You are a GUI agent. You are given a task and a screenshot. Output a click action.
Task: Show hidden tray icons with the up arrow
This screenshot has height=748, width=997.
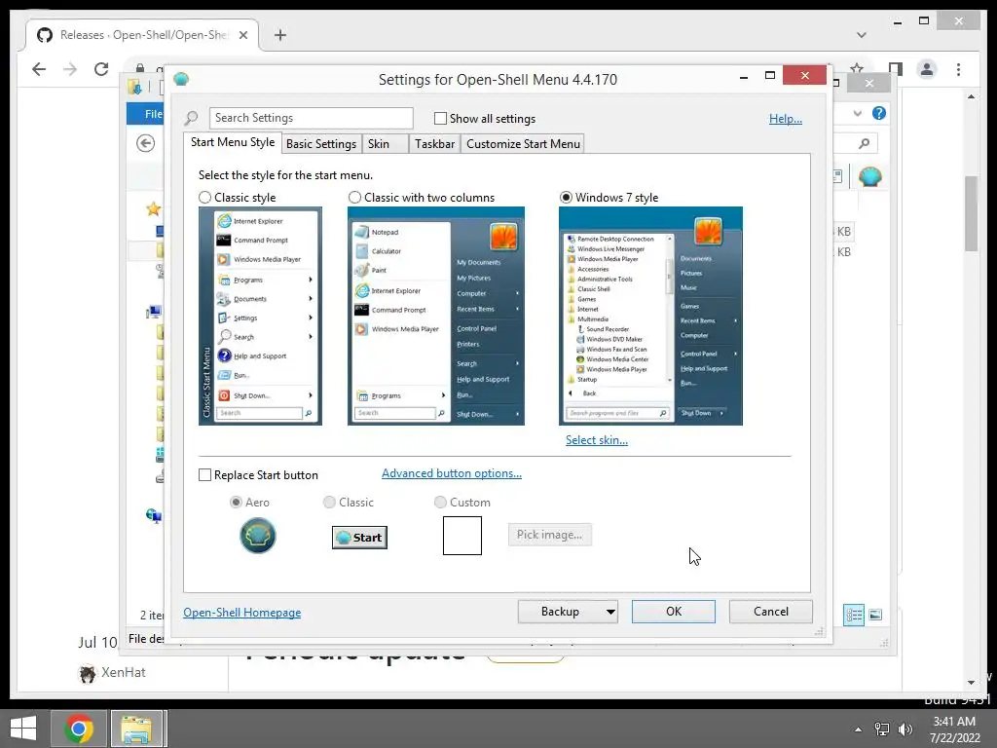859,729
